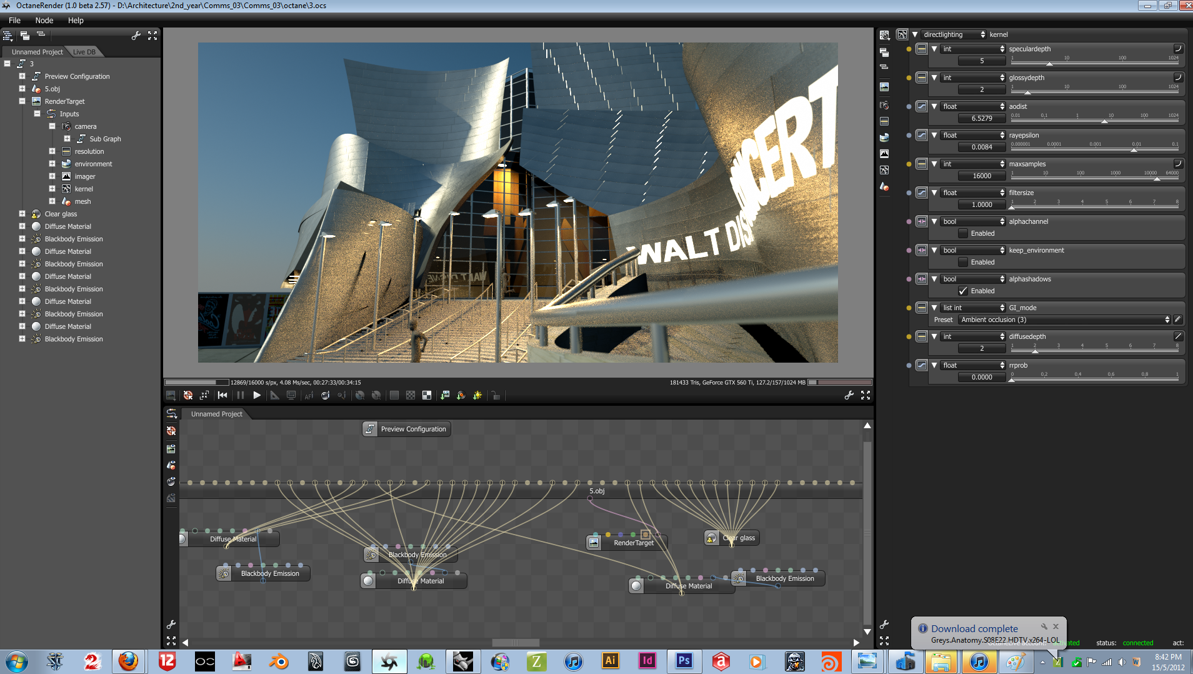Viewport: 1193px width, 674px height.
Task: Open Blender from the taskbar
Action: pyautogui.click(x=279, y=661)
